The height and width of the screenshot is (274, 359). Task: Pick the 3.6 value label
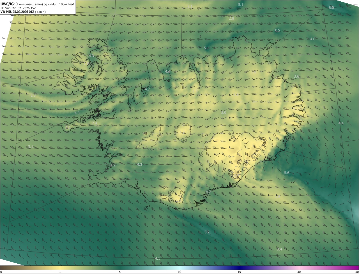point(296,76)
